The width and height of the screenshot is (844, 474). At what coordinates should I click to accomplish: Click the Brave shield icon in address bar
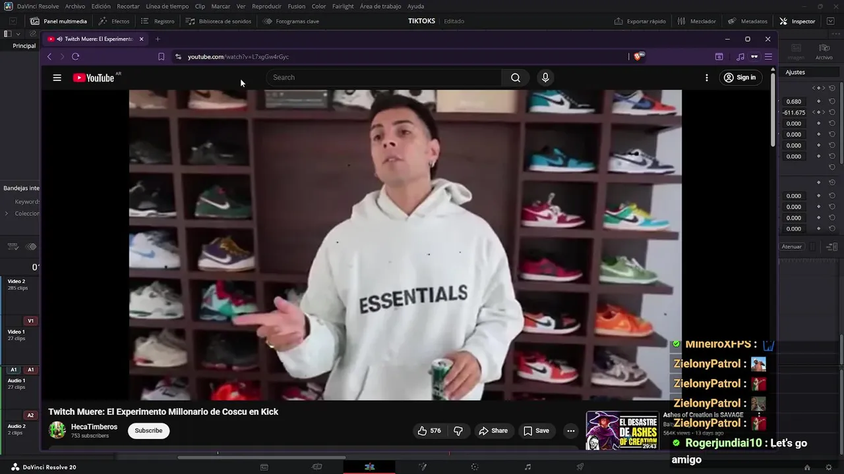638,57
